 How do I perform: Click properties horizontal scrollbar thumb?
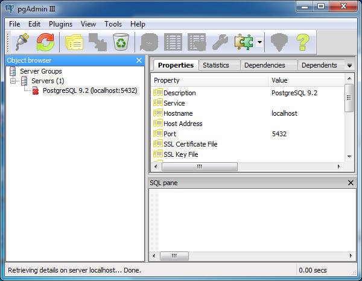point(200,166)
